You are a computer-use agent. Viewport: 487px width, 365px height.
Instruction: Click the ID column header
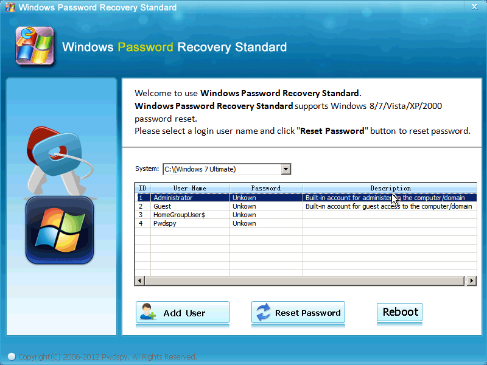coord(143,188)
